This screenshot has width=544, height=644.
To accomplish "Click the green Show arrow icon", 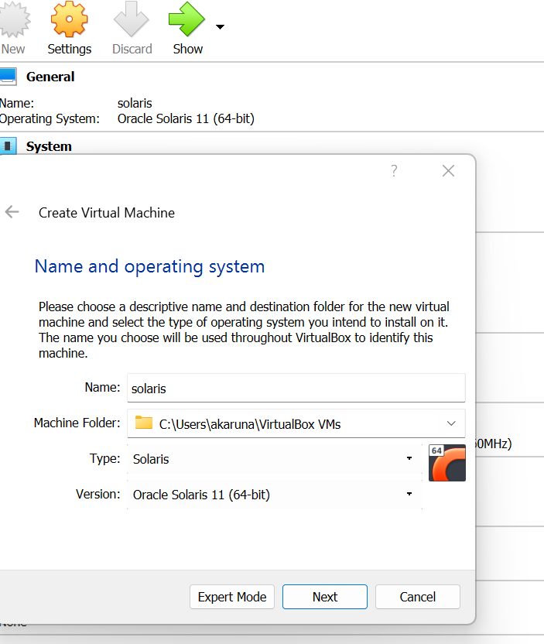I will [186, 19].
